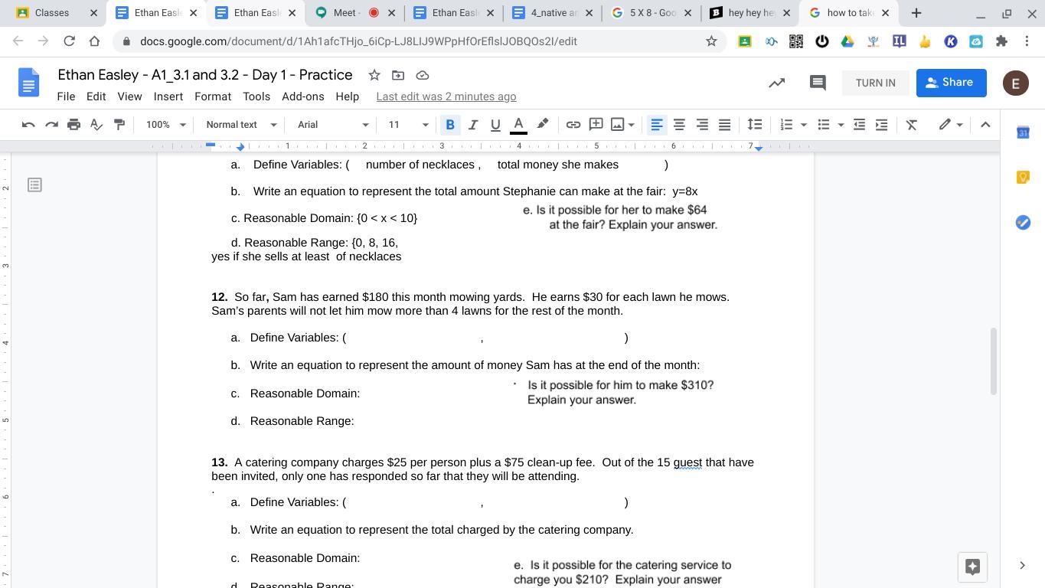Open last edit version history link
Image resolution: width=1045 pixels, height=588 pixels.
446,96
